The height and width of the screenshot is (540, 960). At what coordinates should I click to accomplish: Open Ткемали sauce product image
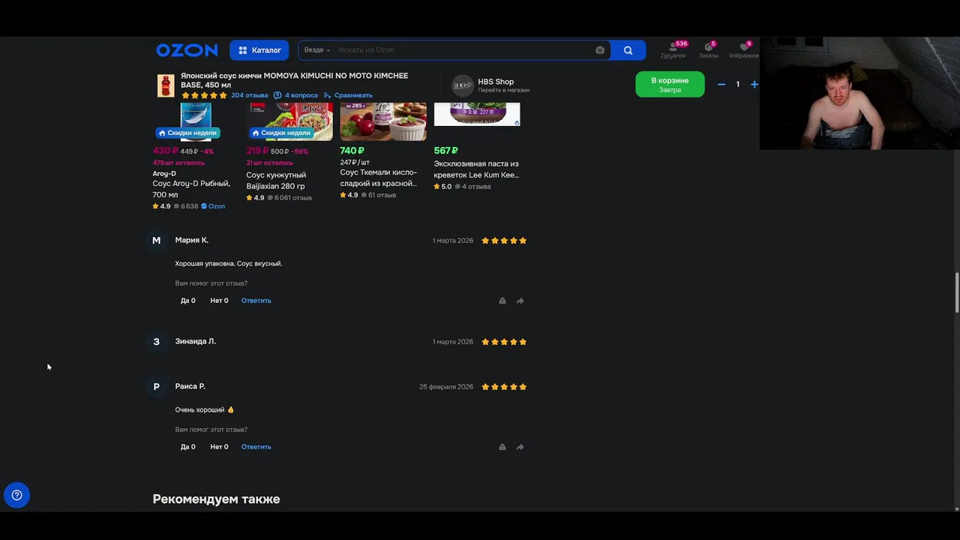click(x=383, y=121)
